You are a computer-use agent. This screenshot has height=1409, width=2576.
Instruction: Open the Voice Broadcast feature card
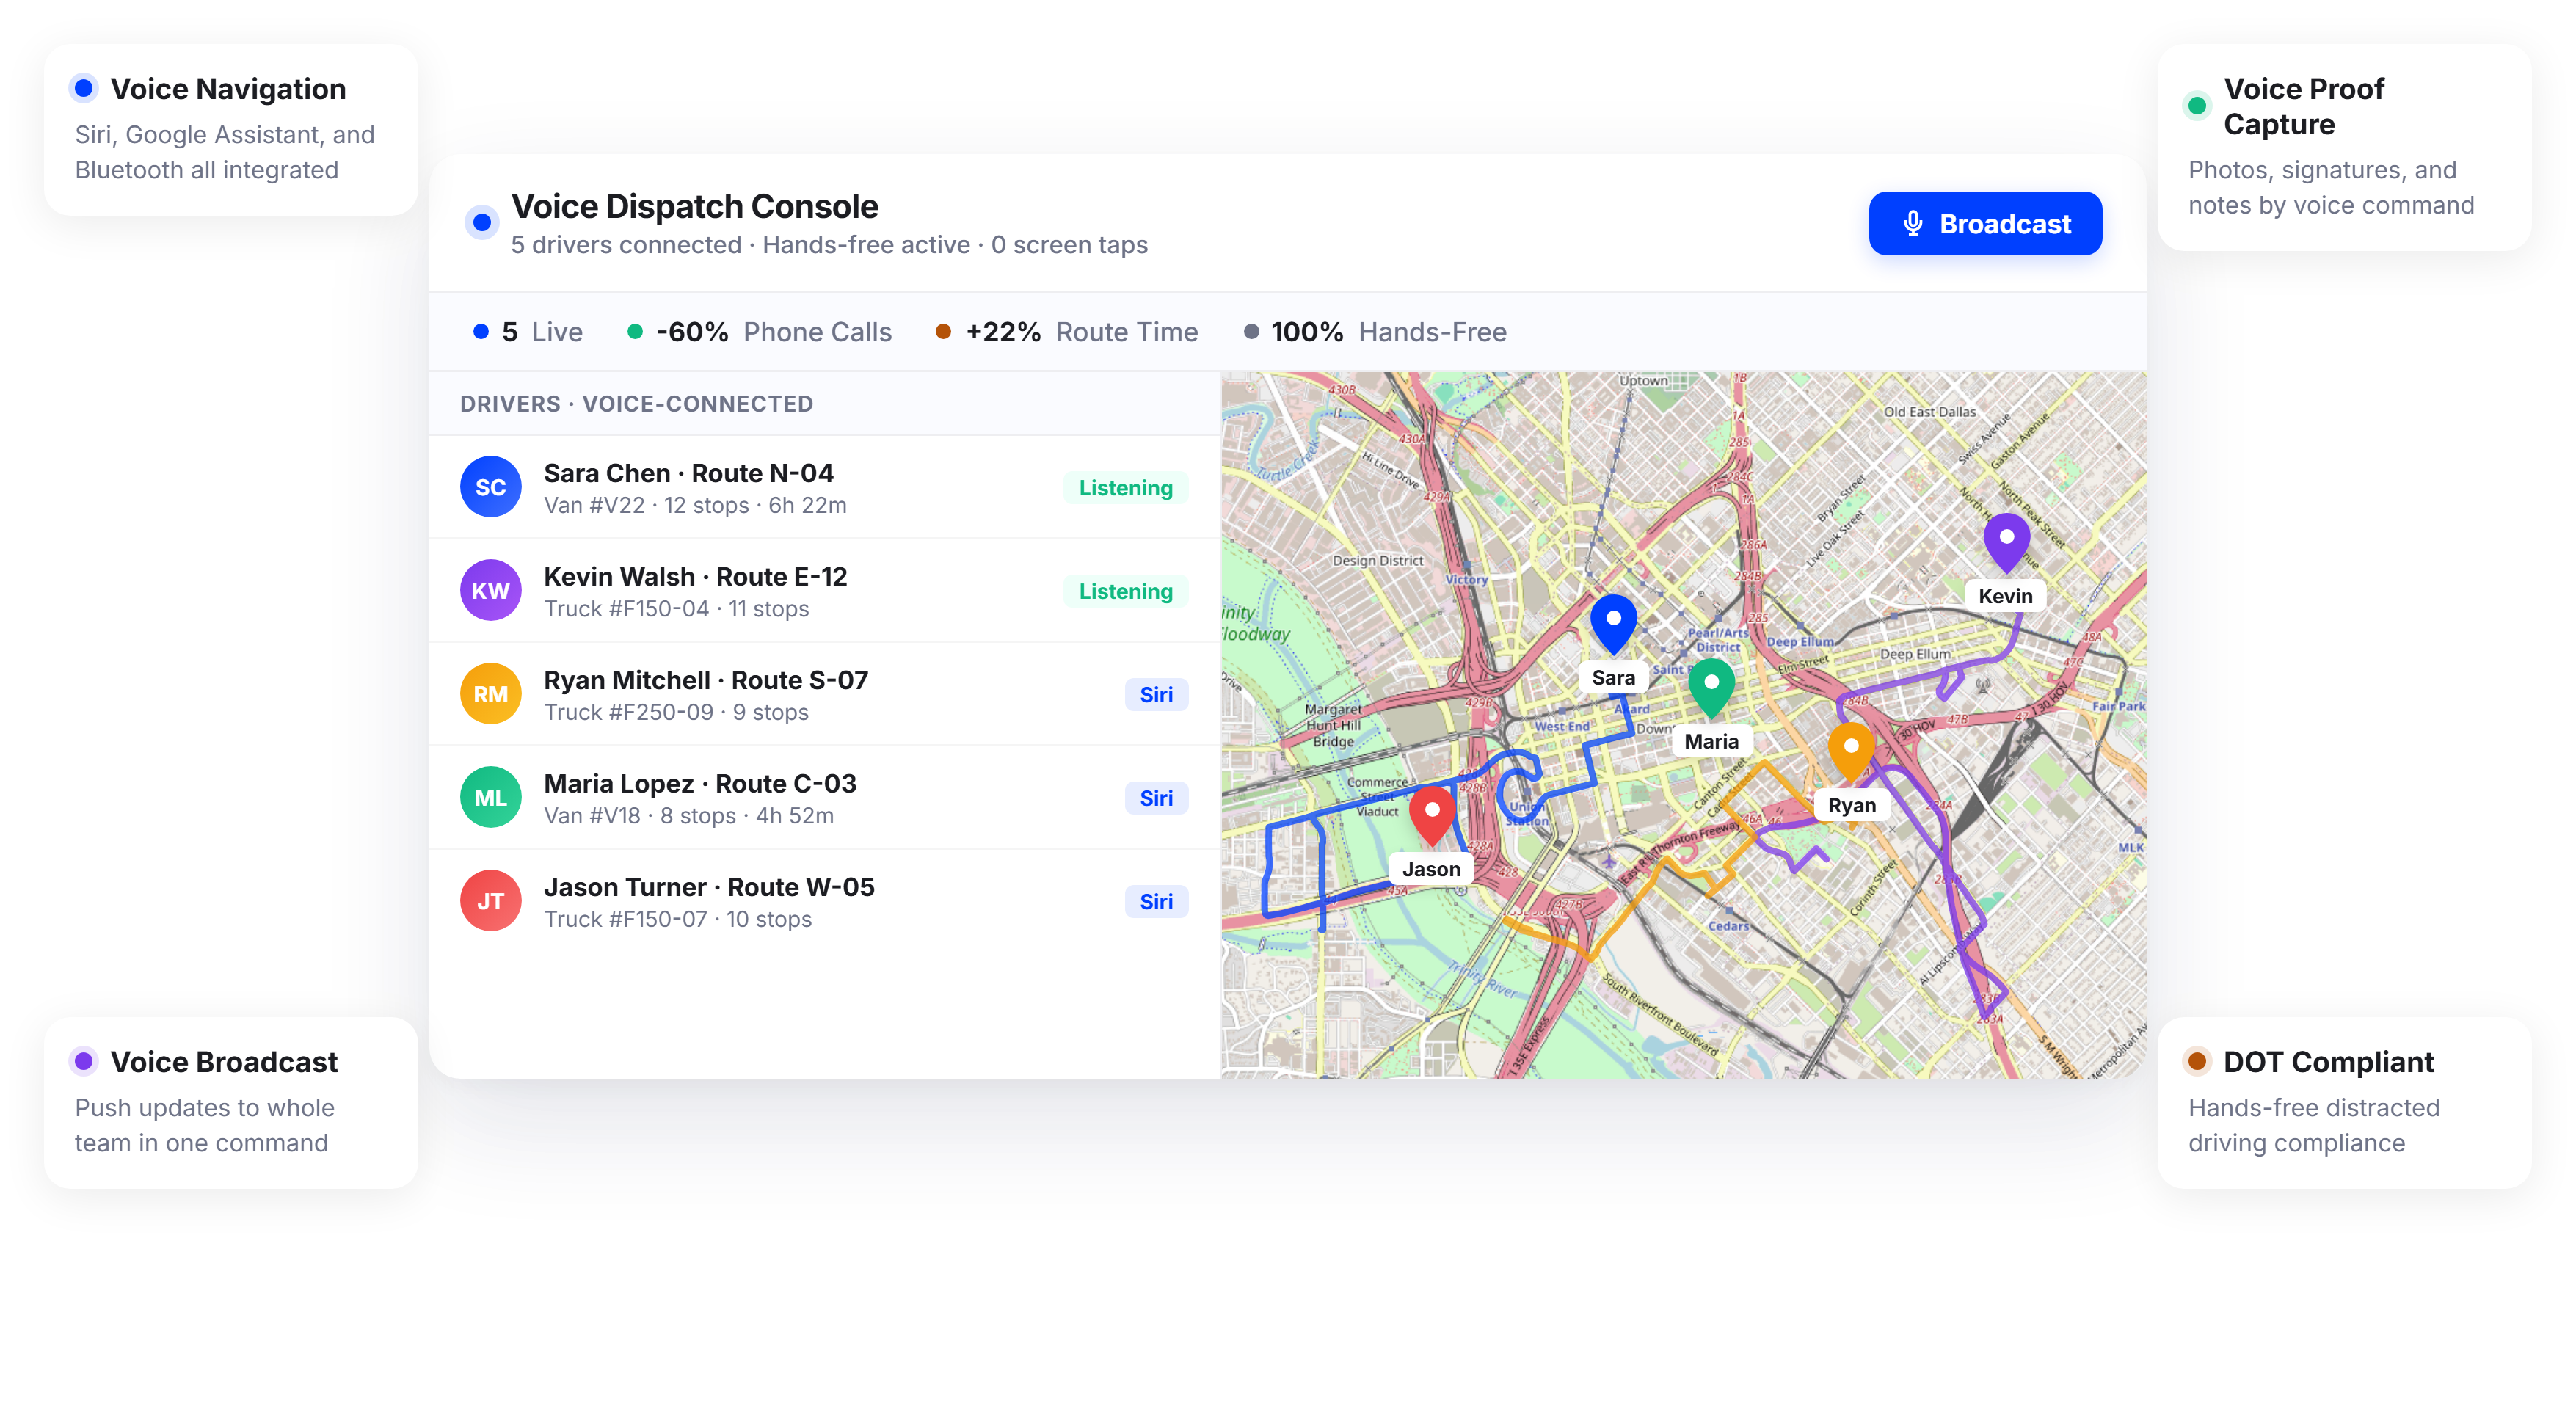pyautogui.click(x=231, y=1102)
